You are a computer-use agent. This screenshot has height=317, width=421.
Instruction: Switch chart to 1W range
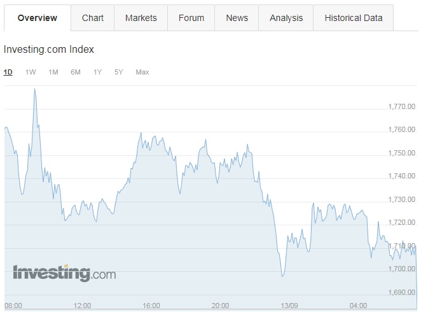coord(31,72)
